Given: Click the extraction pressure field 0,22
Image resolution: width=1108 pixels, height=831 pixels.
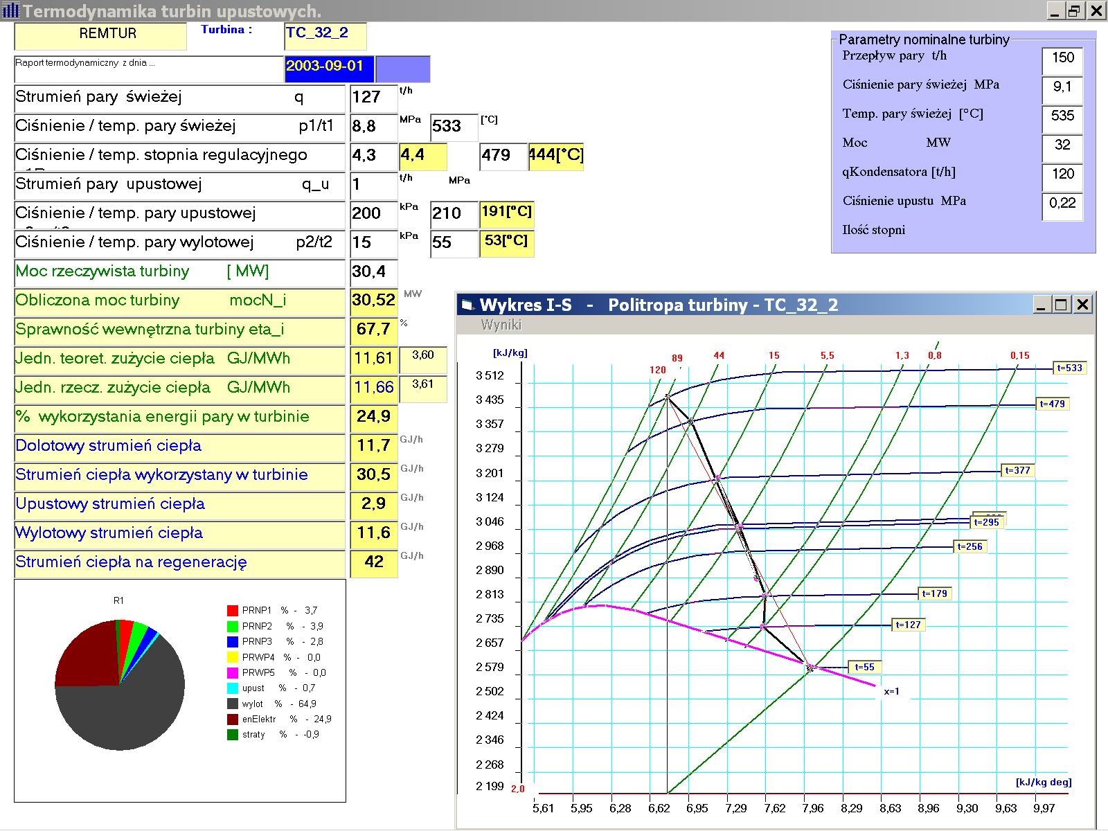Looking at the screenshot, I should point(1062,204).
